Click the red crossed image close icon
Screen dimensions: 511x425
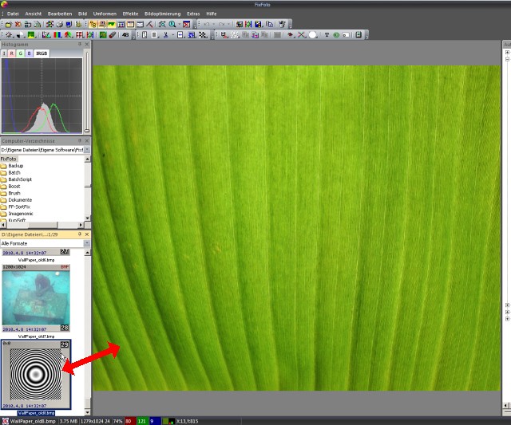[x=186, y=25]
